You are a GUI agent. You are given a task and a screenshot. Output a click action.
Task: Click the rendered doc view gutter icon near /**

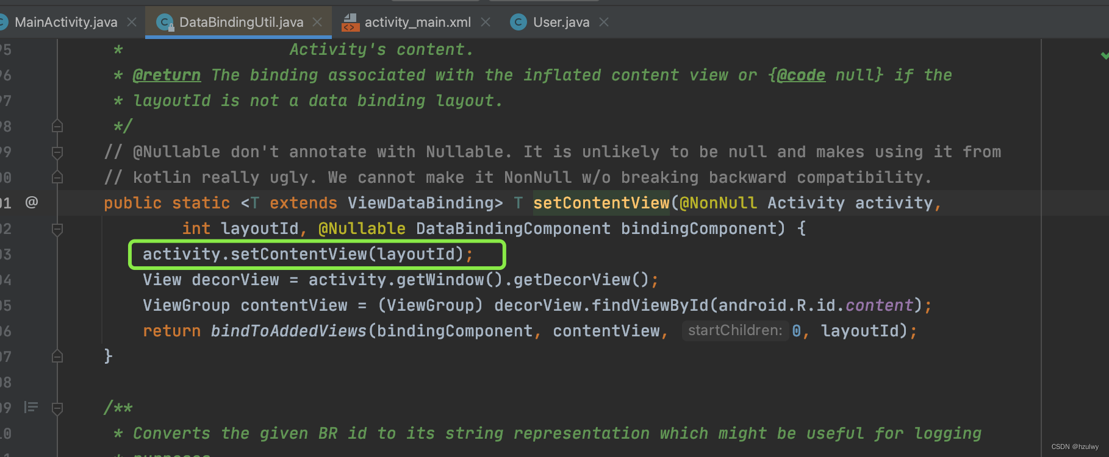coord(31,407)
